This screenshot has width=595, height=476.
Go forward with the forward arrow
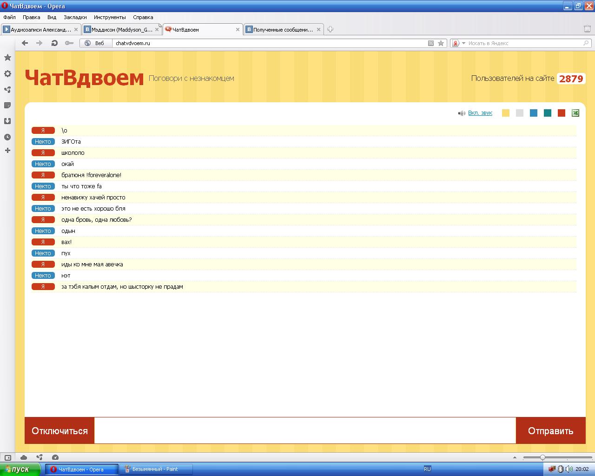coord(40,43)
